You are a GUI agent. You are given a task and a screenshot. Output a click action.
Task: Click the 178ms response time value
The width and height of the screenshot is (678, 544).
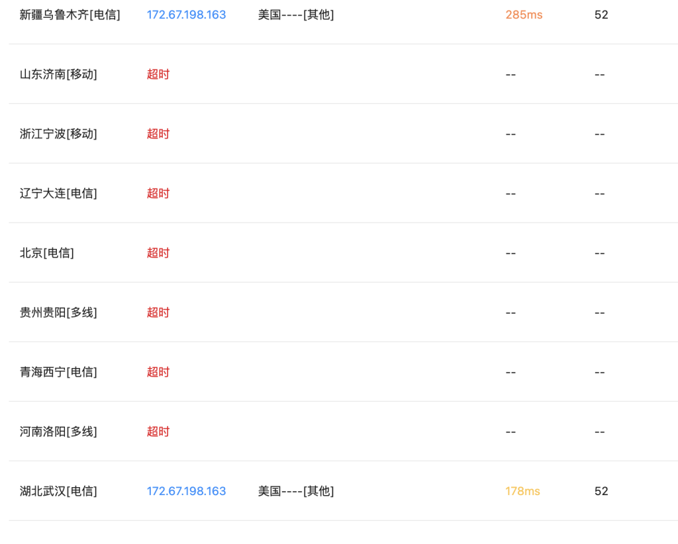pos(522,491)
